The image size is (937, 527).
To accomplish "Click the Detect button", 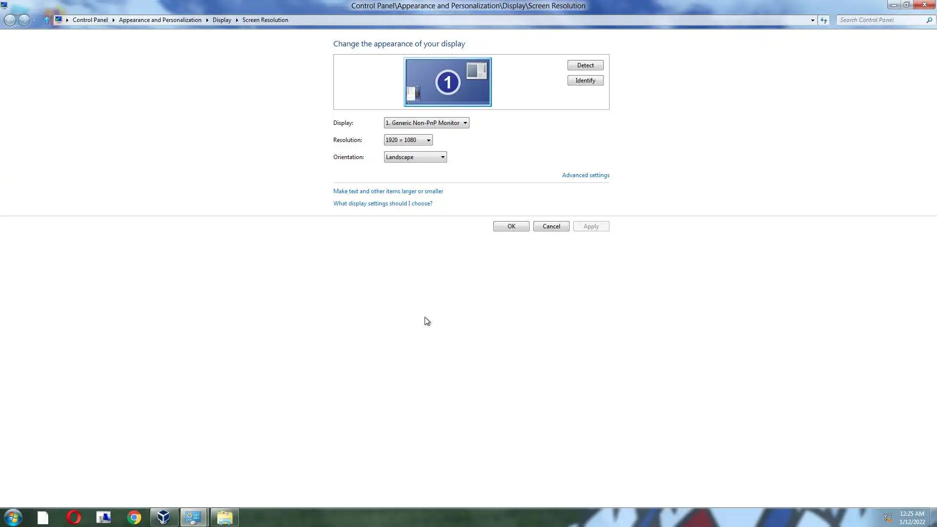I will [585, 65].
